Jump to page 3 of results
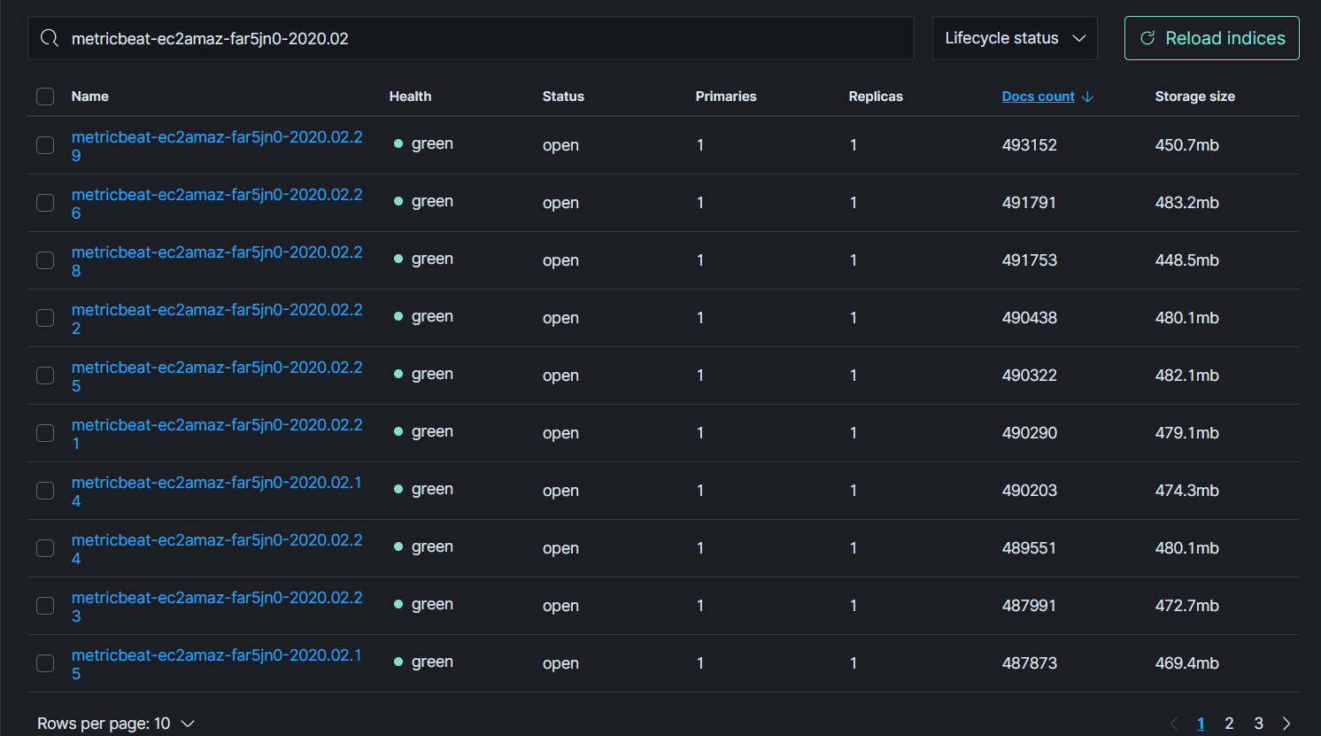This screenshot has width=1321, height=736. coord(1258,724)
